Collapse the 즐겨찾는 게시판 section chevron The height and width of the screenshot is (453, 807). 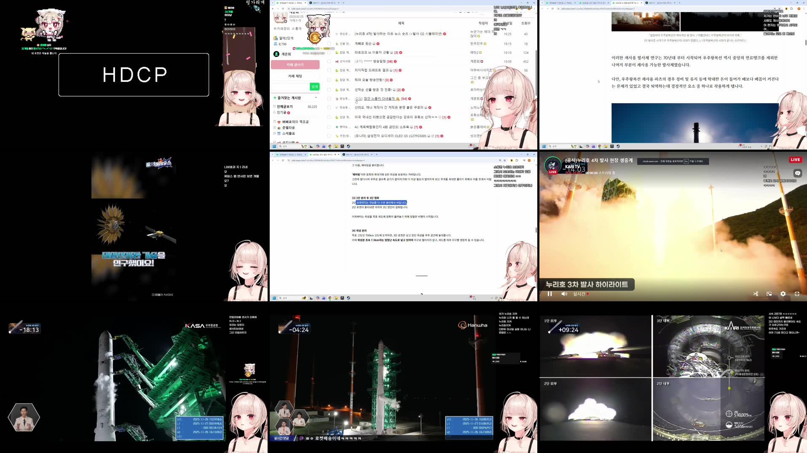[316, 98]
